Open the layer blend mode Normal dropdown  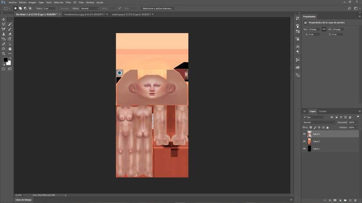point(319,122)
